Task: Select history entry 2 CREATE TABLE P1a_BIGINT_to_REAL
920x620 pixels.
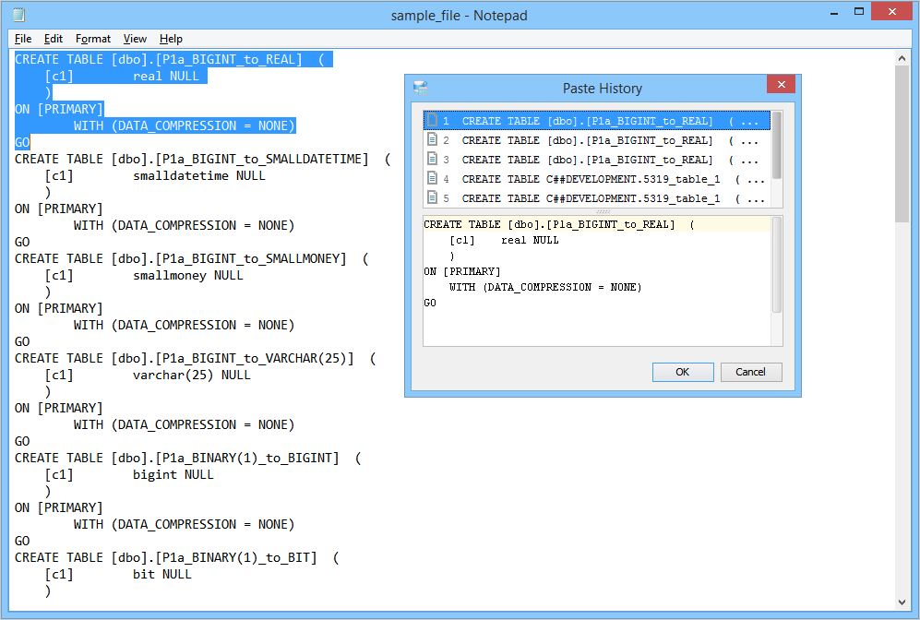Action: coord(596,140)
